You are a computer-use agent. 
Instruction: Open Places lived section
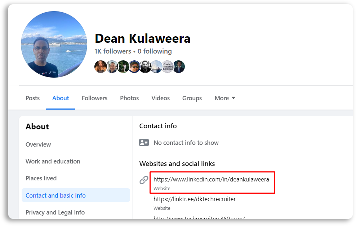41,179
